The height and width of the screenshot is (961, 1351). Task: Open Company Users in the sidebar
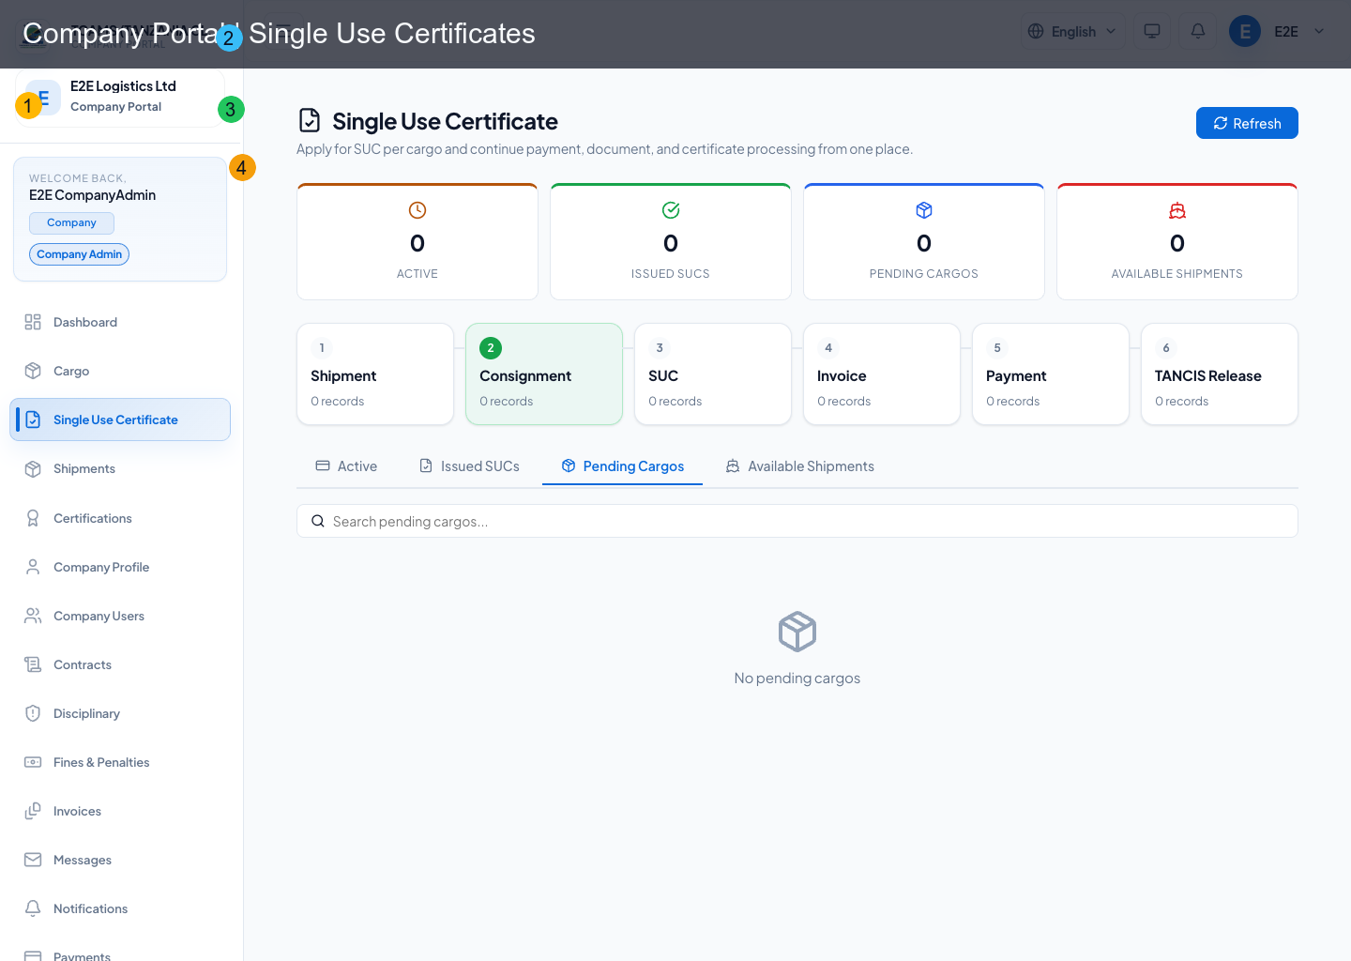pyautogui.click(x=120, y=616)
